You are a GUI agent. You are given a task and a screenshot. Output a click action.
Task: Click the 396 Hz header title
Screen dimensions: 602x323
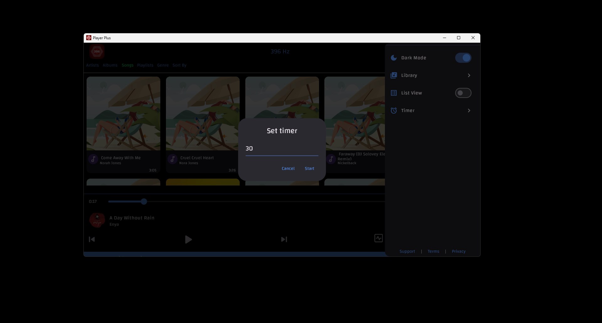pyautogui.click(x=280, y=51)
